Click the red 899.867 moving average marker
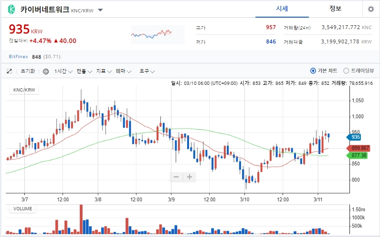380x237 pixels. click(358, 148)
